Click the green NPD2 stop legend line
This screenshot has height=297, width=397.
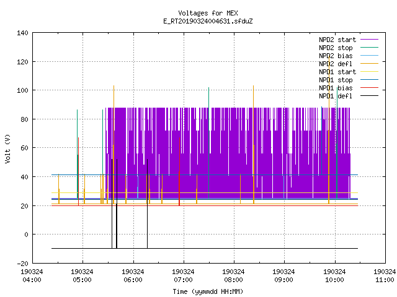[x=369, y=48]
